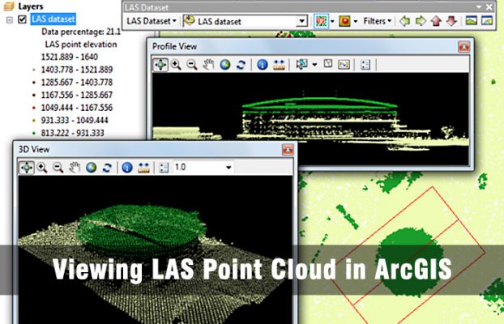The image size is (504, 324).
Task: Click 'Data percentage: 21.1' text
Action: pos(81,32)
